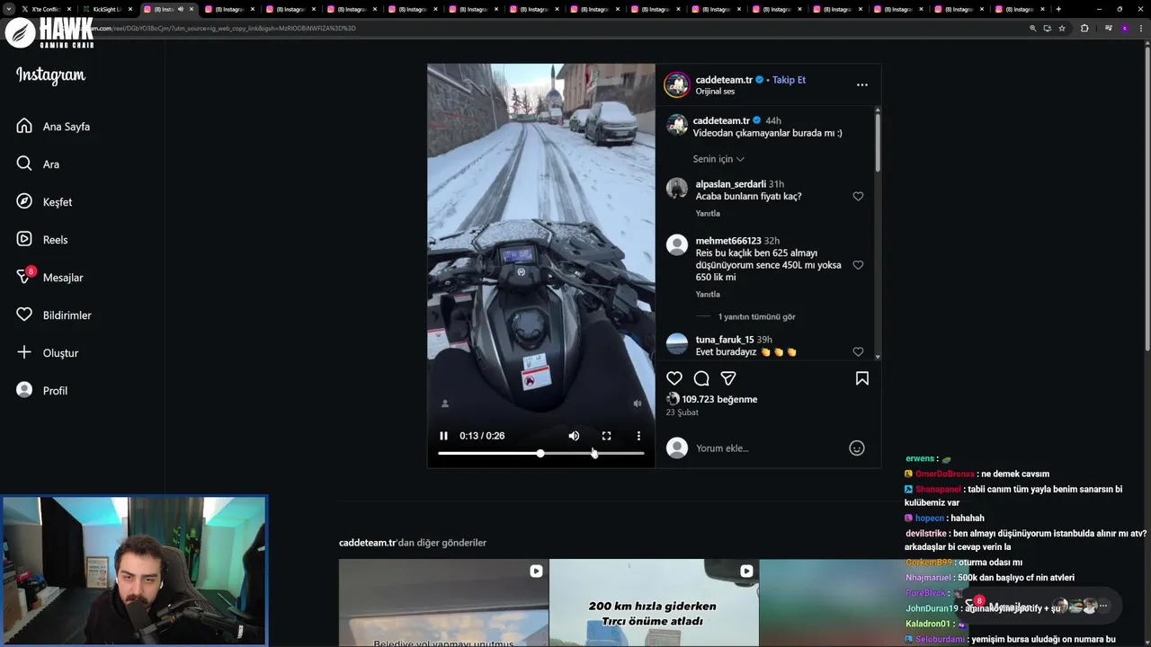The image size is (1151, 647).
Task: Switch to the KickSight browser tab
Action: [x=107, y=9]
